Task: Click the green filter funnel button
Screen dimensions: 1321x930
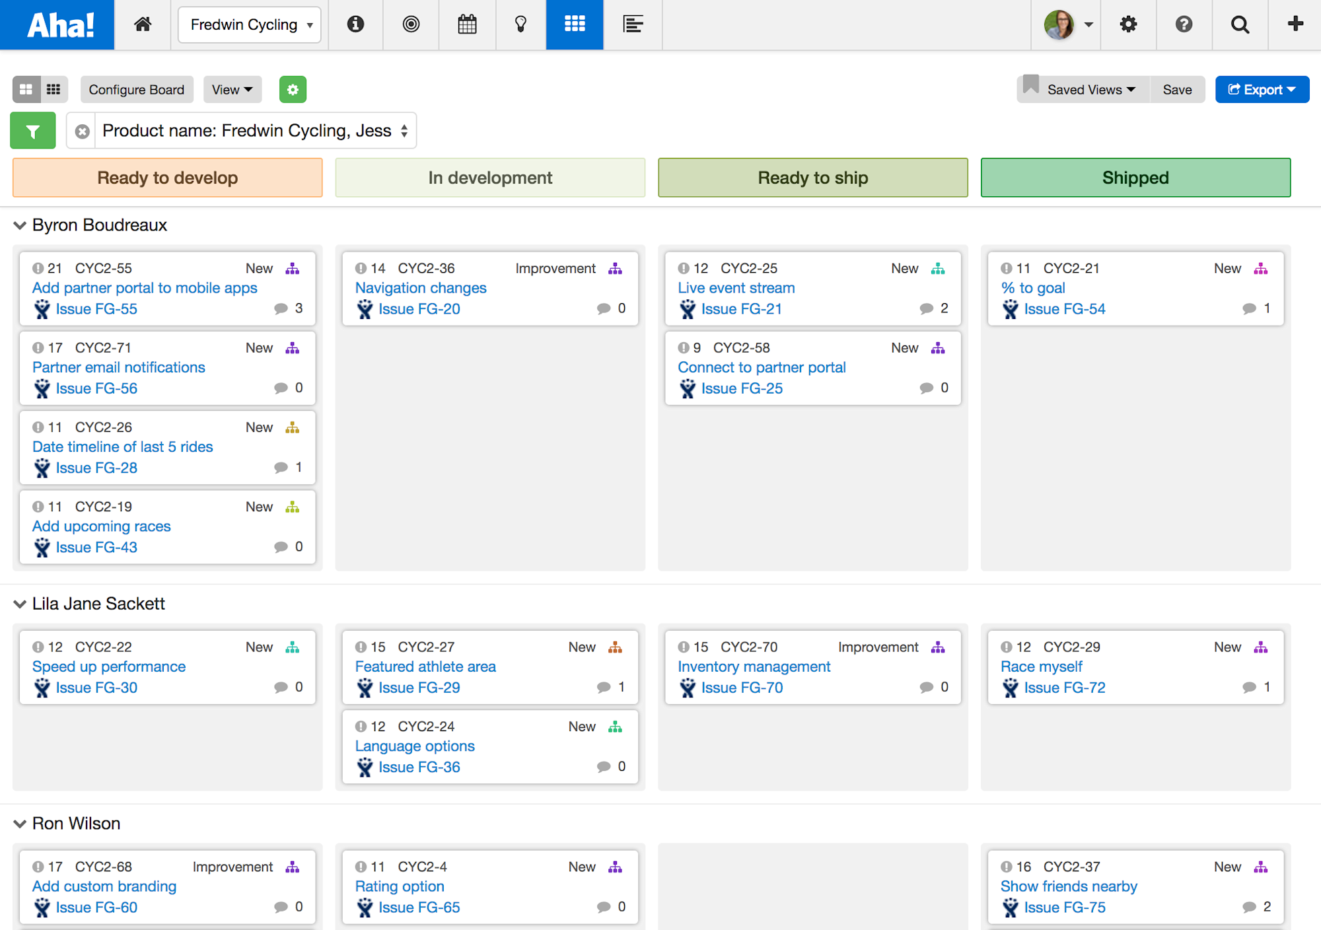Action: tap(33, 131)
